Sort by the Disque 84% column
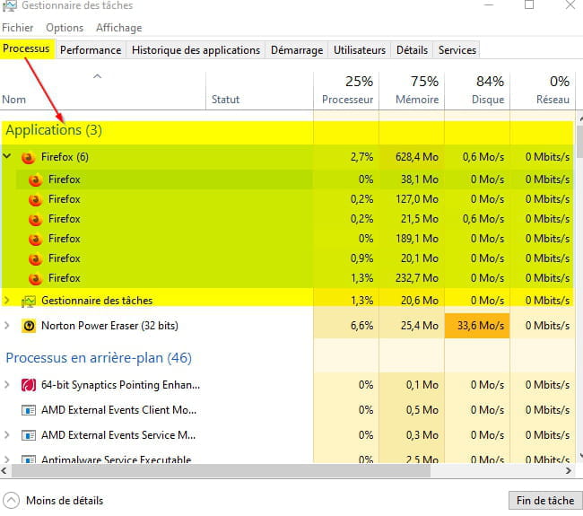Screen dimensions: 583x516 tap(477, 91)
